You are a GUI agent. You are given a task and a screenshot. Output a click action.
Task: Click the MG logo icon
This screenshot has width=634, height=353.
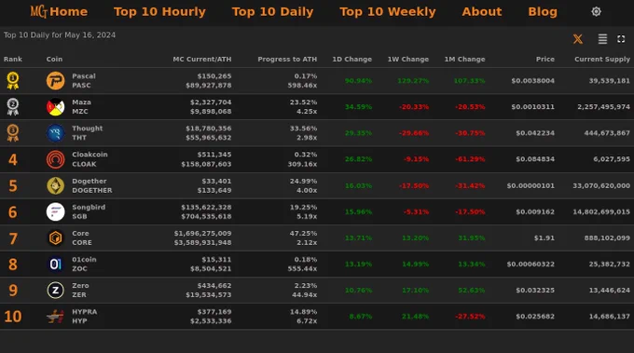point(38,12)
